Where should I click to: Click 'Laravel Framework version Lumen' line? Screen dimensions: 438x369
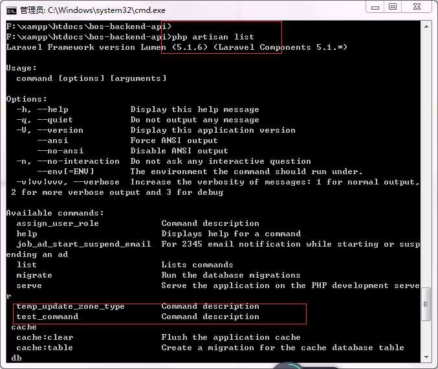[177, 47]
